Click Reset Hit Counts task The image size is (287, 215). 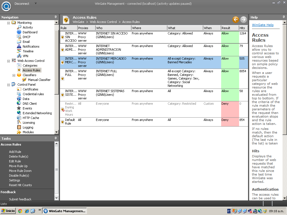point(20,185)
